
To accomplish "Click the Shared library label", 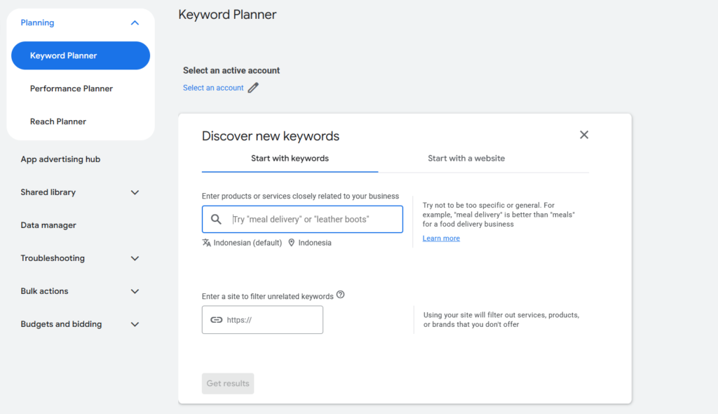I will click(48, 192).
